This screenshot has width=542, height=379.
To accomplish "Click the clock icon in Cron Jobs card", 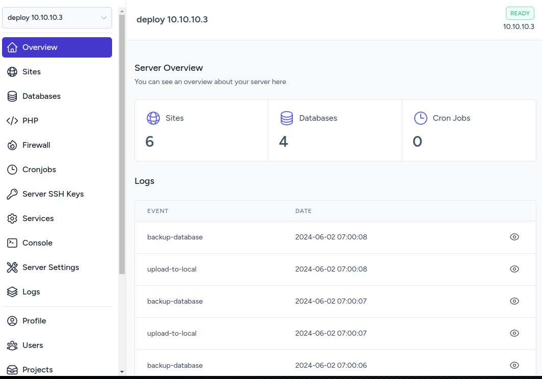I will coord(420,118).
